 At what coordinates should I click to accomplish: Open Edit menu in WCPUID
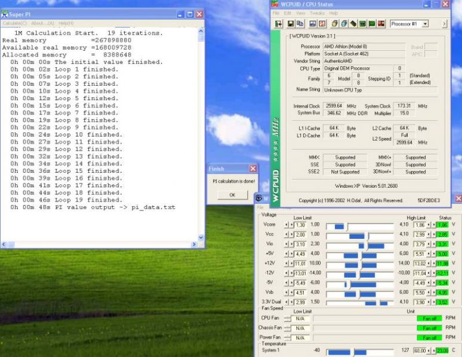(287, 13)
